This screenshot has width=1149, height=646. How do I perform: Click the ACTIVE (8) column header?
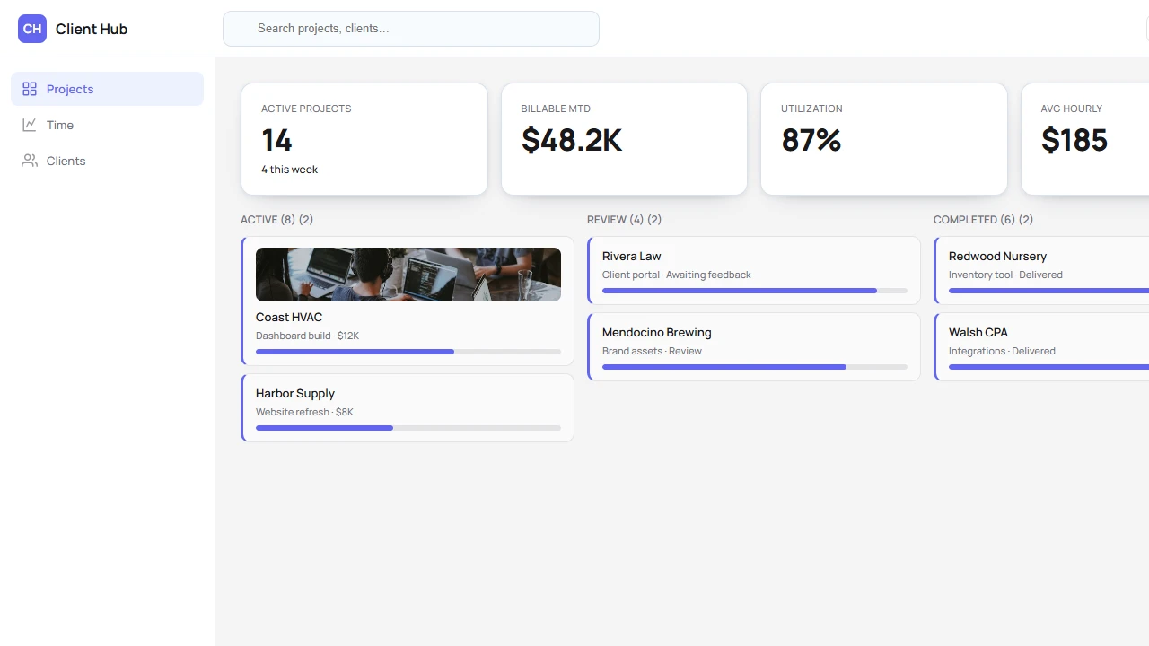[x=276, y=220]
